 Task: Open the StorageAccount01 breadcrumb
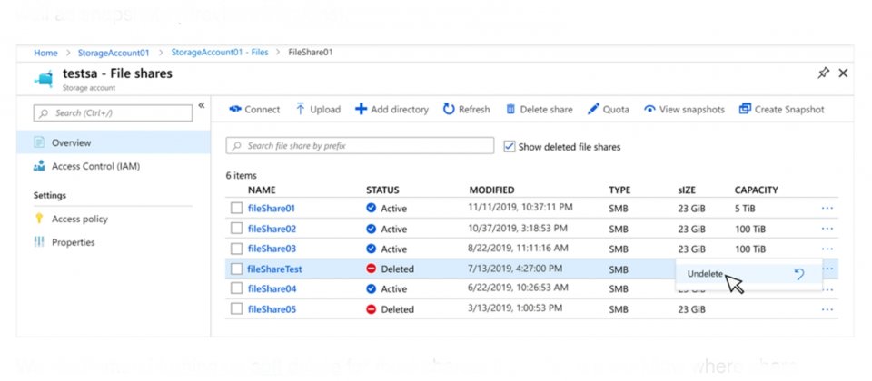114,53
